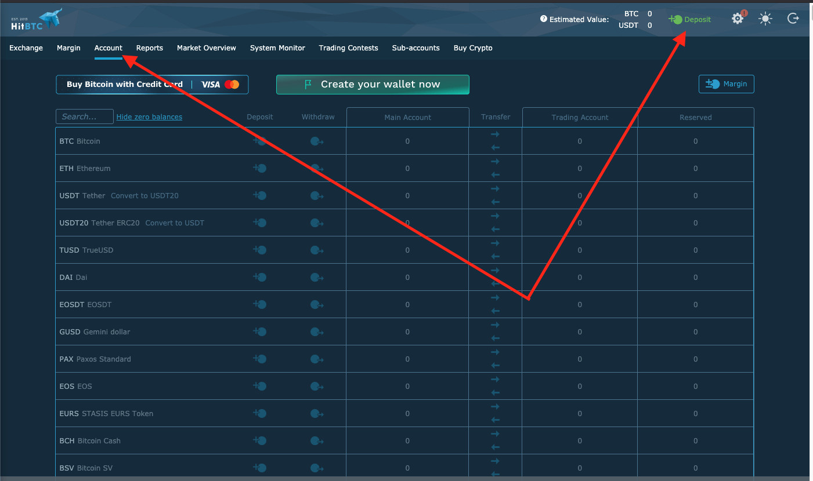Click ETH Ethereum deposit icon
This screenshot has width=813, height=481.
click(259, 168)
